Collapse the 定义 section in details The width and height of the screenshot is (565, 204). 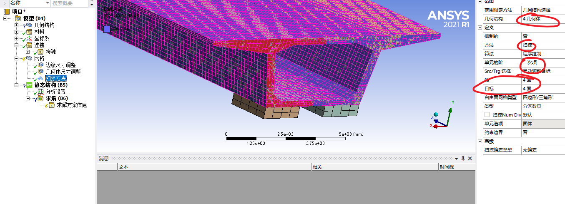coord(480,27)
